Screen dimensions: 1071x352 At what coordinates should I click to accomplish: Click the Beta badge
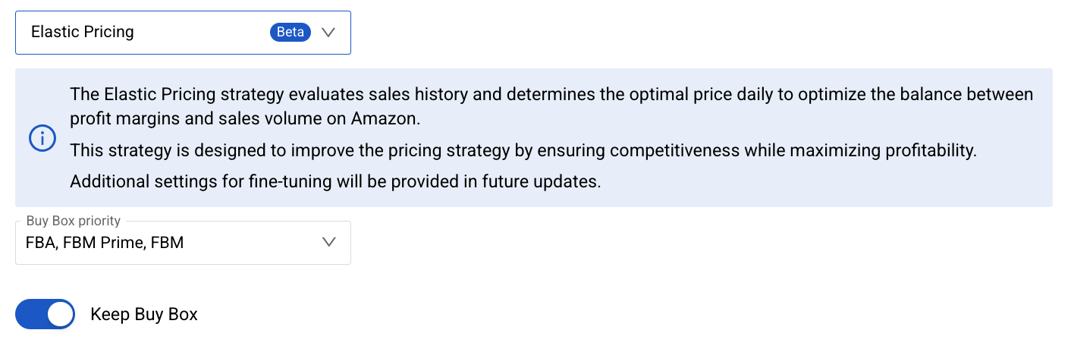click(291, 32)
